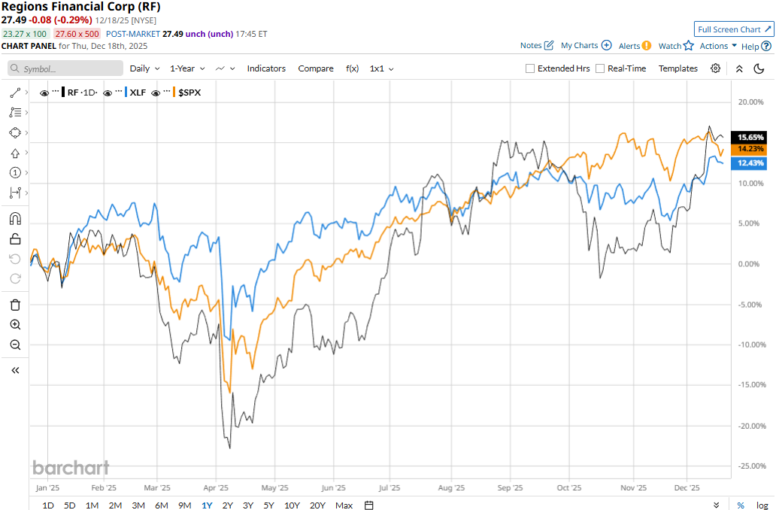Open the date range calendar picker
The image size is (776, 510).
pos(368,505)
